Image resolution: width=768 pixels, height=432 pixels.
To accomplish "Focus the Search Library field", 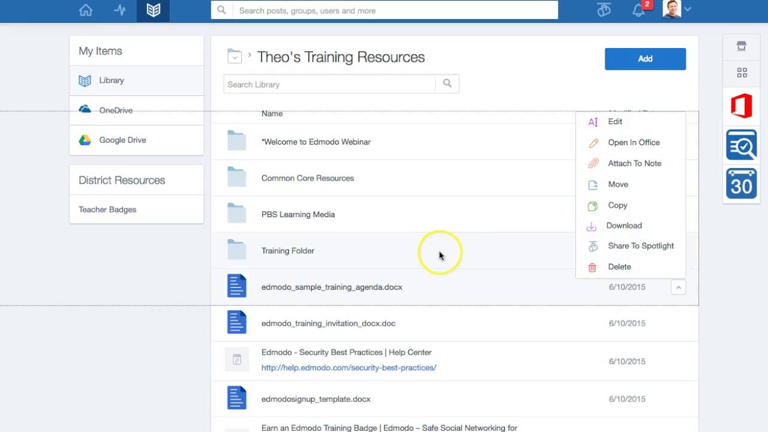I will [x=329, y=85].
